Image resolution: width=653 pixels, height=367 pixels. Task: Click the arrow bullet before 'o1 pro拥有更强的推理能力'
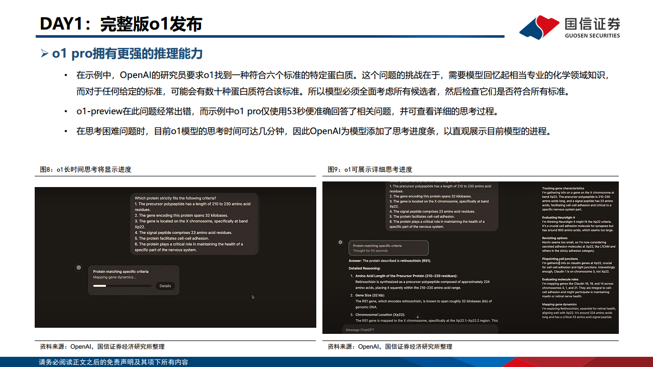pos(44,54)
